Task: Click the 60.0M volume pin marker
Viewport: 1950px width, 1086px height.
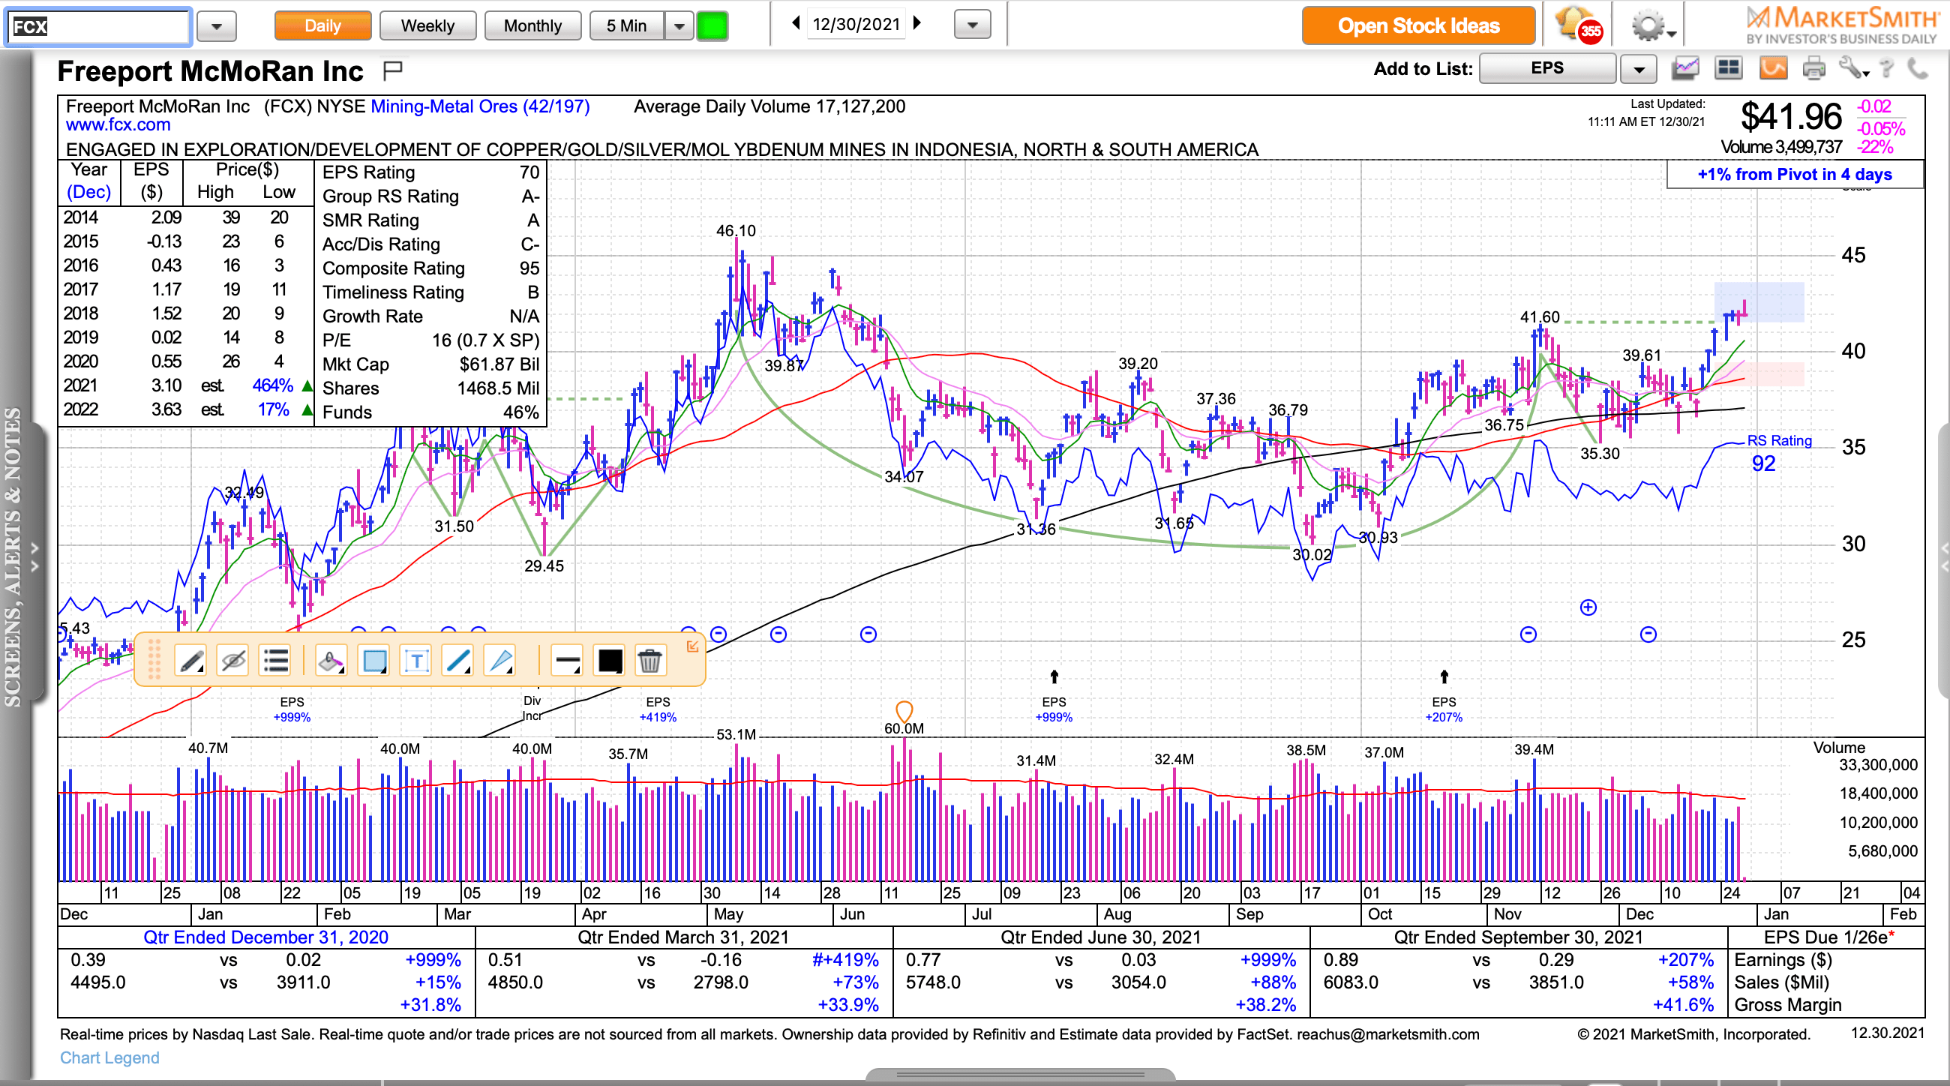Action: pyautogui.click(x=904, y=712)
